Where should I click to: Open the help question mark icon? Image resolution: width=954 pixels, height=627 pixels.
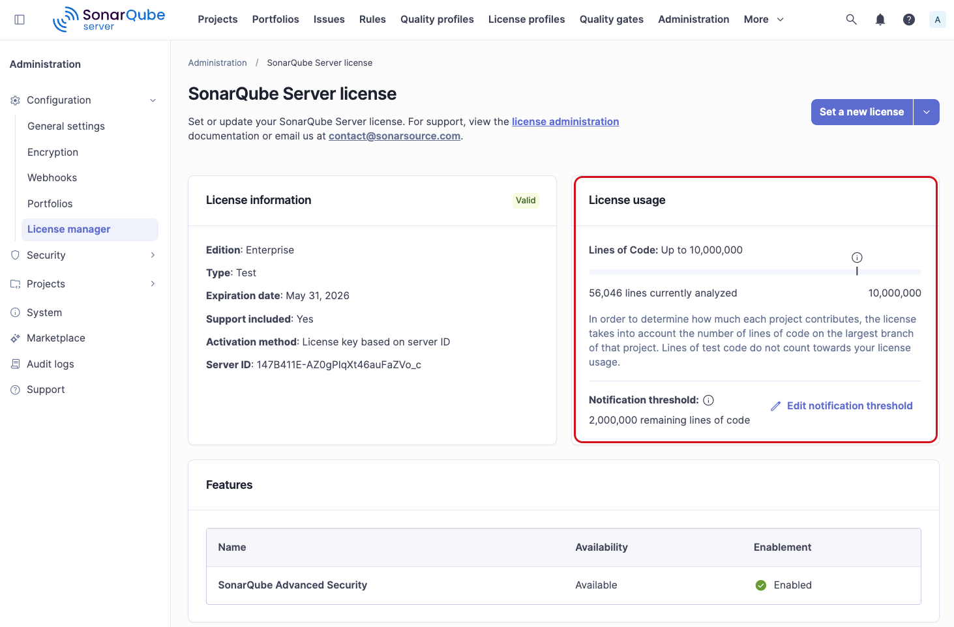(x=909, y=20)
